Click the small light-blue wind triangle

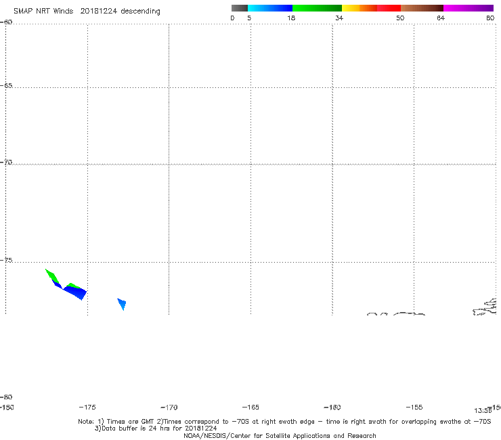[122, 303]
